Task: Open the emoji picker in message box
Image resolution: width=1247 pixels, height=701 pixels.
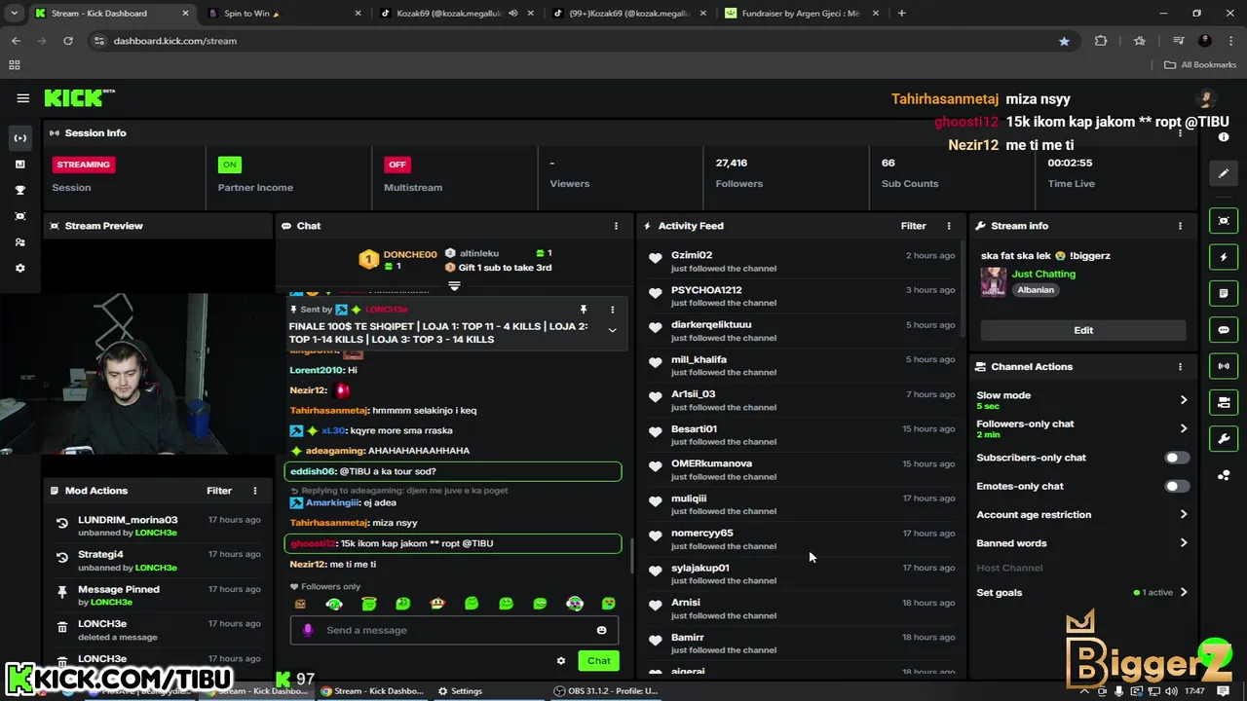Action: point(601,630)
